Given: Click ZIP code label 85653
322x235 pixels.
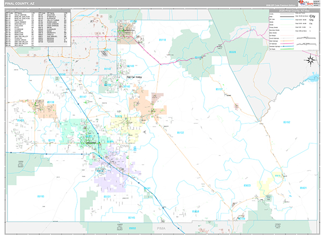Looking at the screenshot, I should [x=133, y=228].
